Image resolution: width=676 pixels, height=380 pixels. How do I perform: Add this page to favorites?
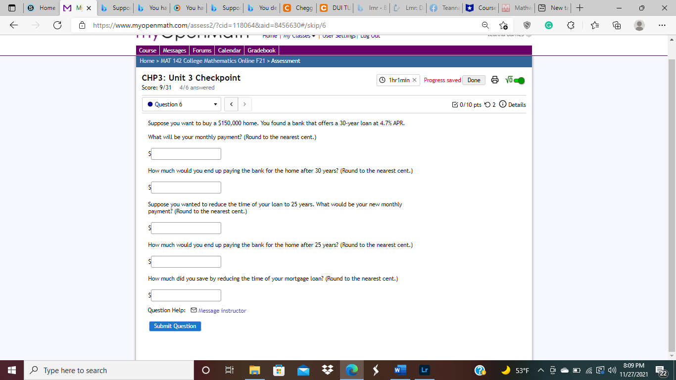coord(503,25)
